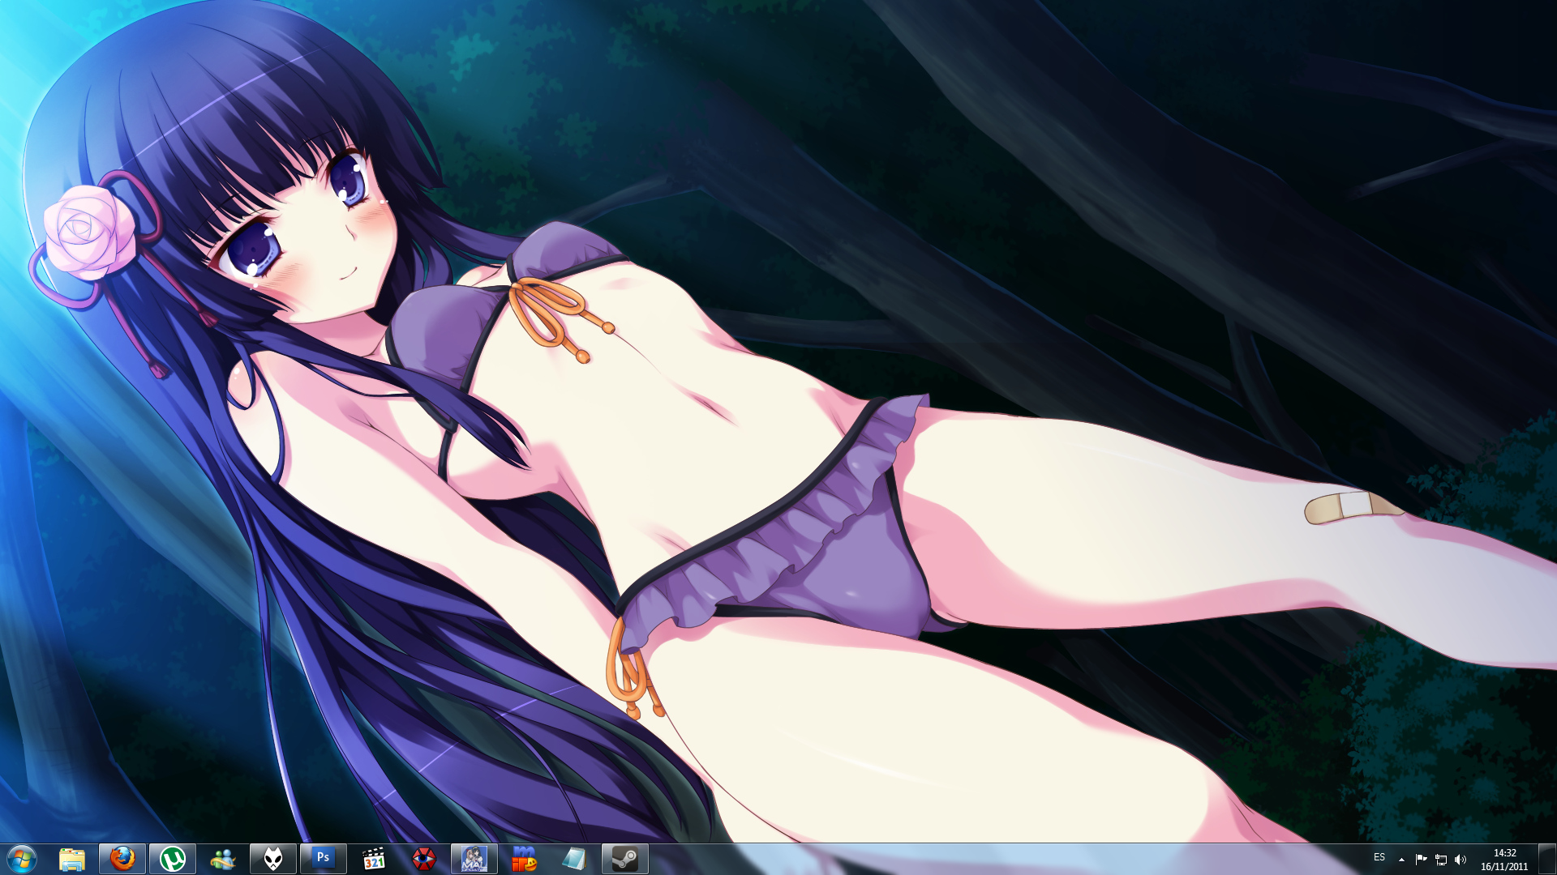Switch to the foobar2000 player
This screenshot has height=875, width=1557.
pyautogui.click(x=273, y=859)
